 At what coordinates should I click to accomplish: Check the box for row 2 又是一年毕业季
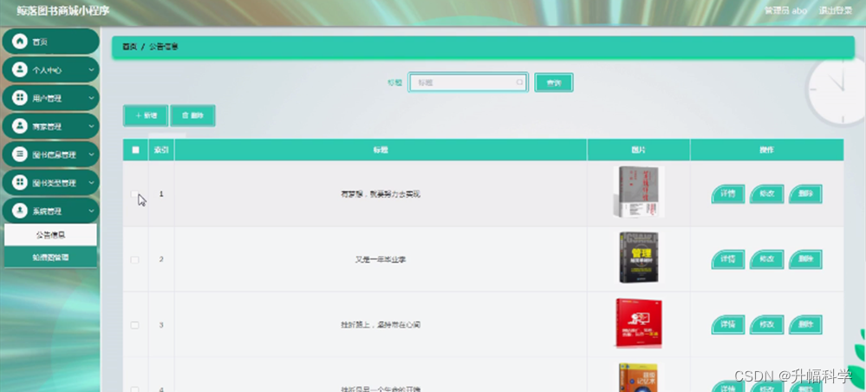tap(134, 259)
